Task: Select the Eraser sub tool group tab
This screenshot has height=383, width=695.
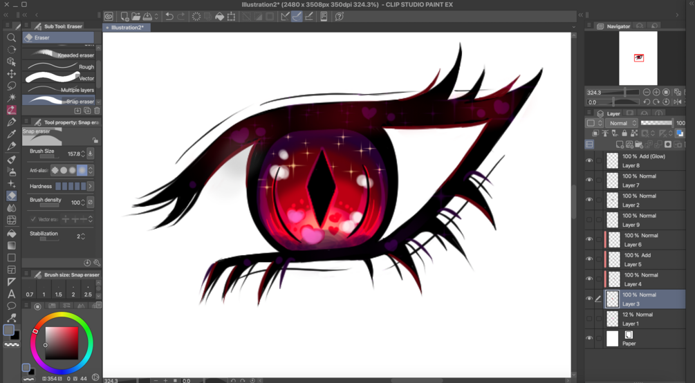Action: click(58, 38)
